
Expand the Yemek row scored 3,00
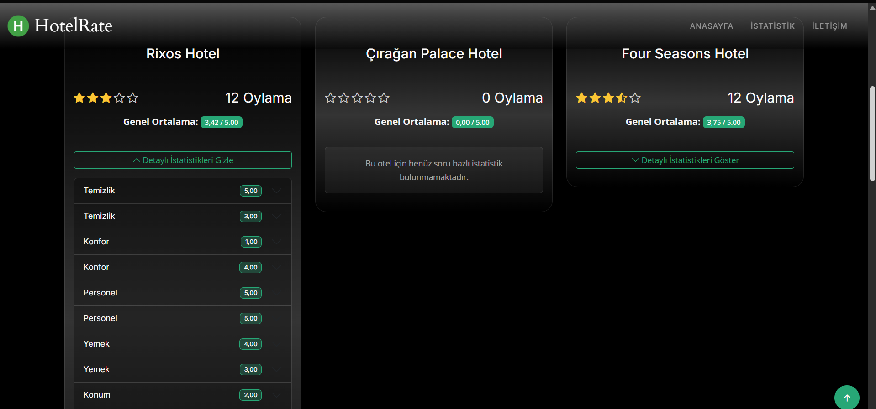183,369
